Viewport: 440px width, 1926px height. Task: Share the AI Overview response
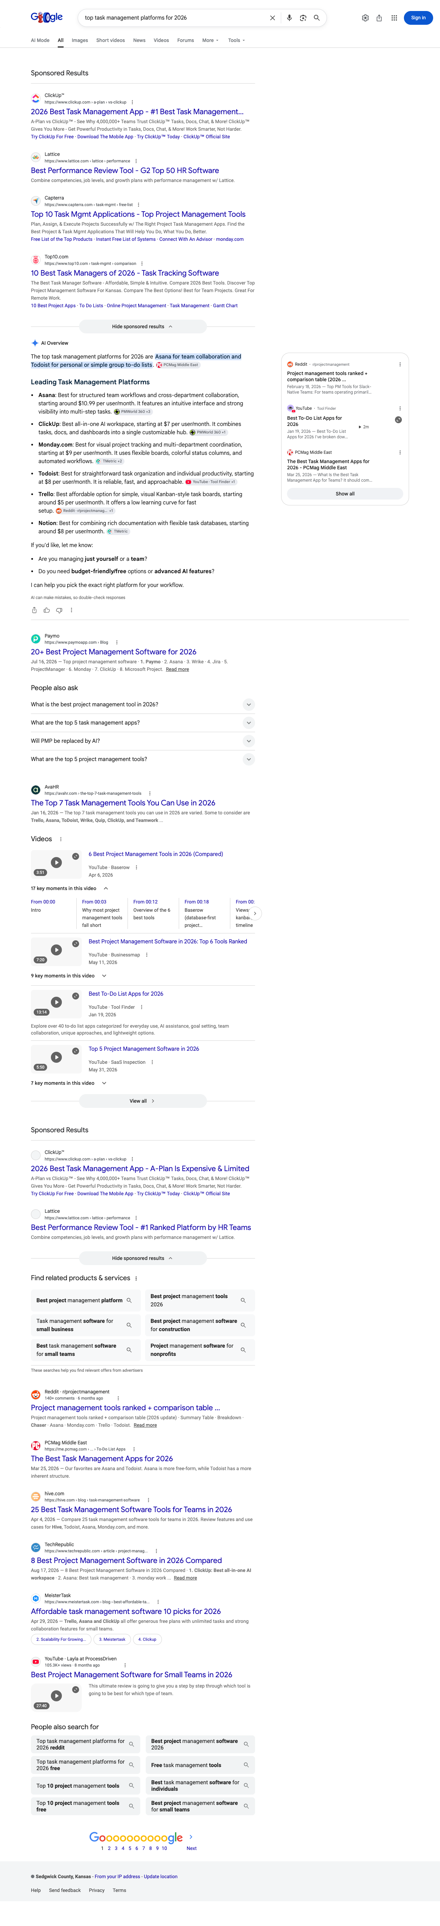coord(34,610)
